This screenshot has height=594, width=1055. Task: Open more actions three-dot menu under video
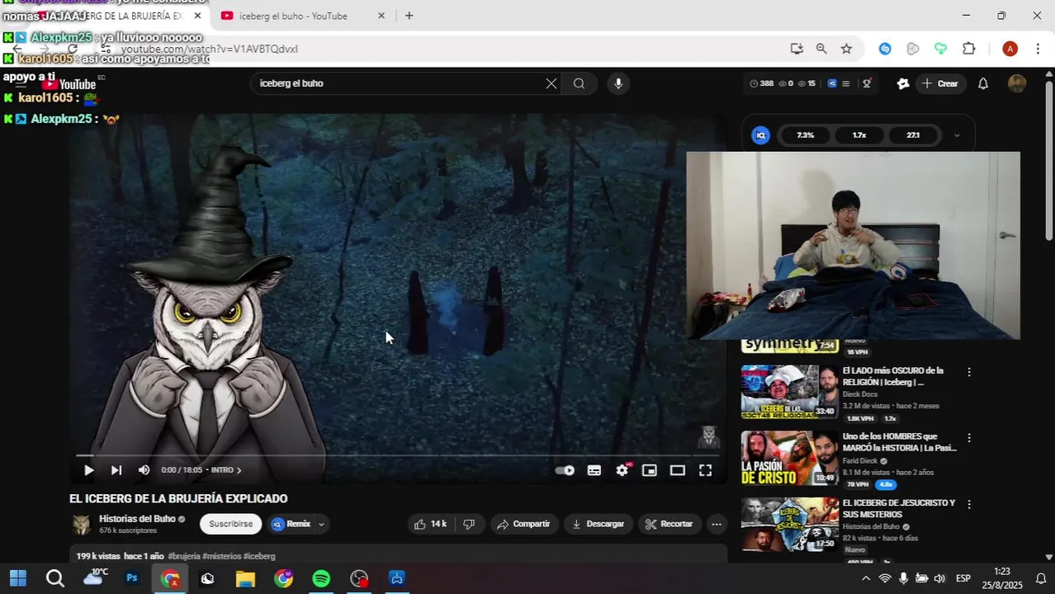click(x=717, y=524)
